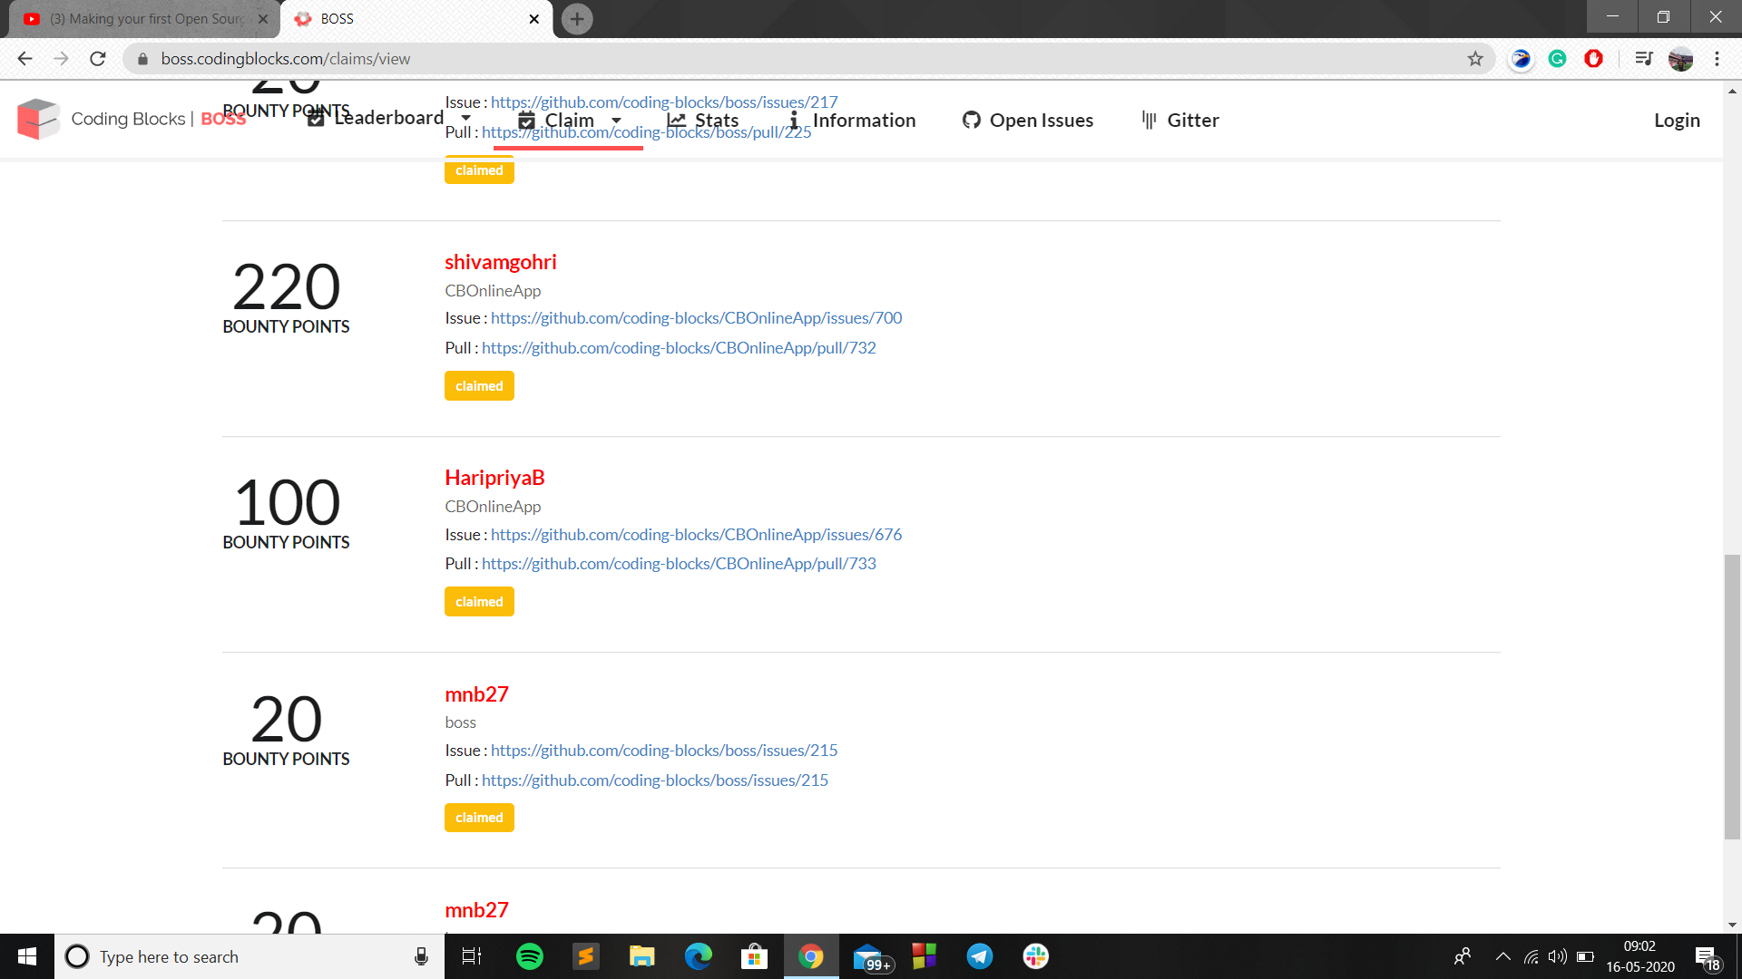1742x979 pixels.
Task: Reload the page
Action: [x=98, y=59]
